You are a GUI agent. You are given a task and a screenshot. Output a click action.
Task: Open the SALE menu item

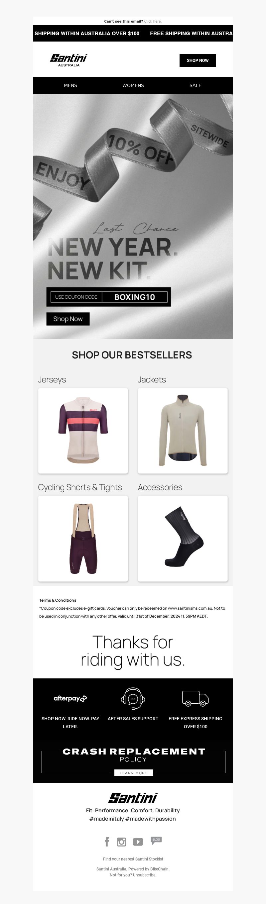(x=196, y=85)
